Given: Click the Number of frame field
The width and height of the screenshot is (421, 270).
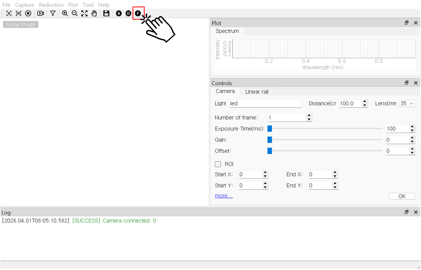Looking at the screenshot, I should (287, 117).
